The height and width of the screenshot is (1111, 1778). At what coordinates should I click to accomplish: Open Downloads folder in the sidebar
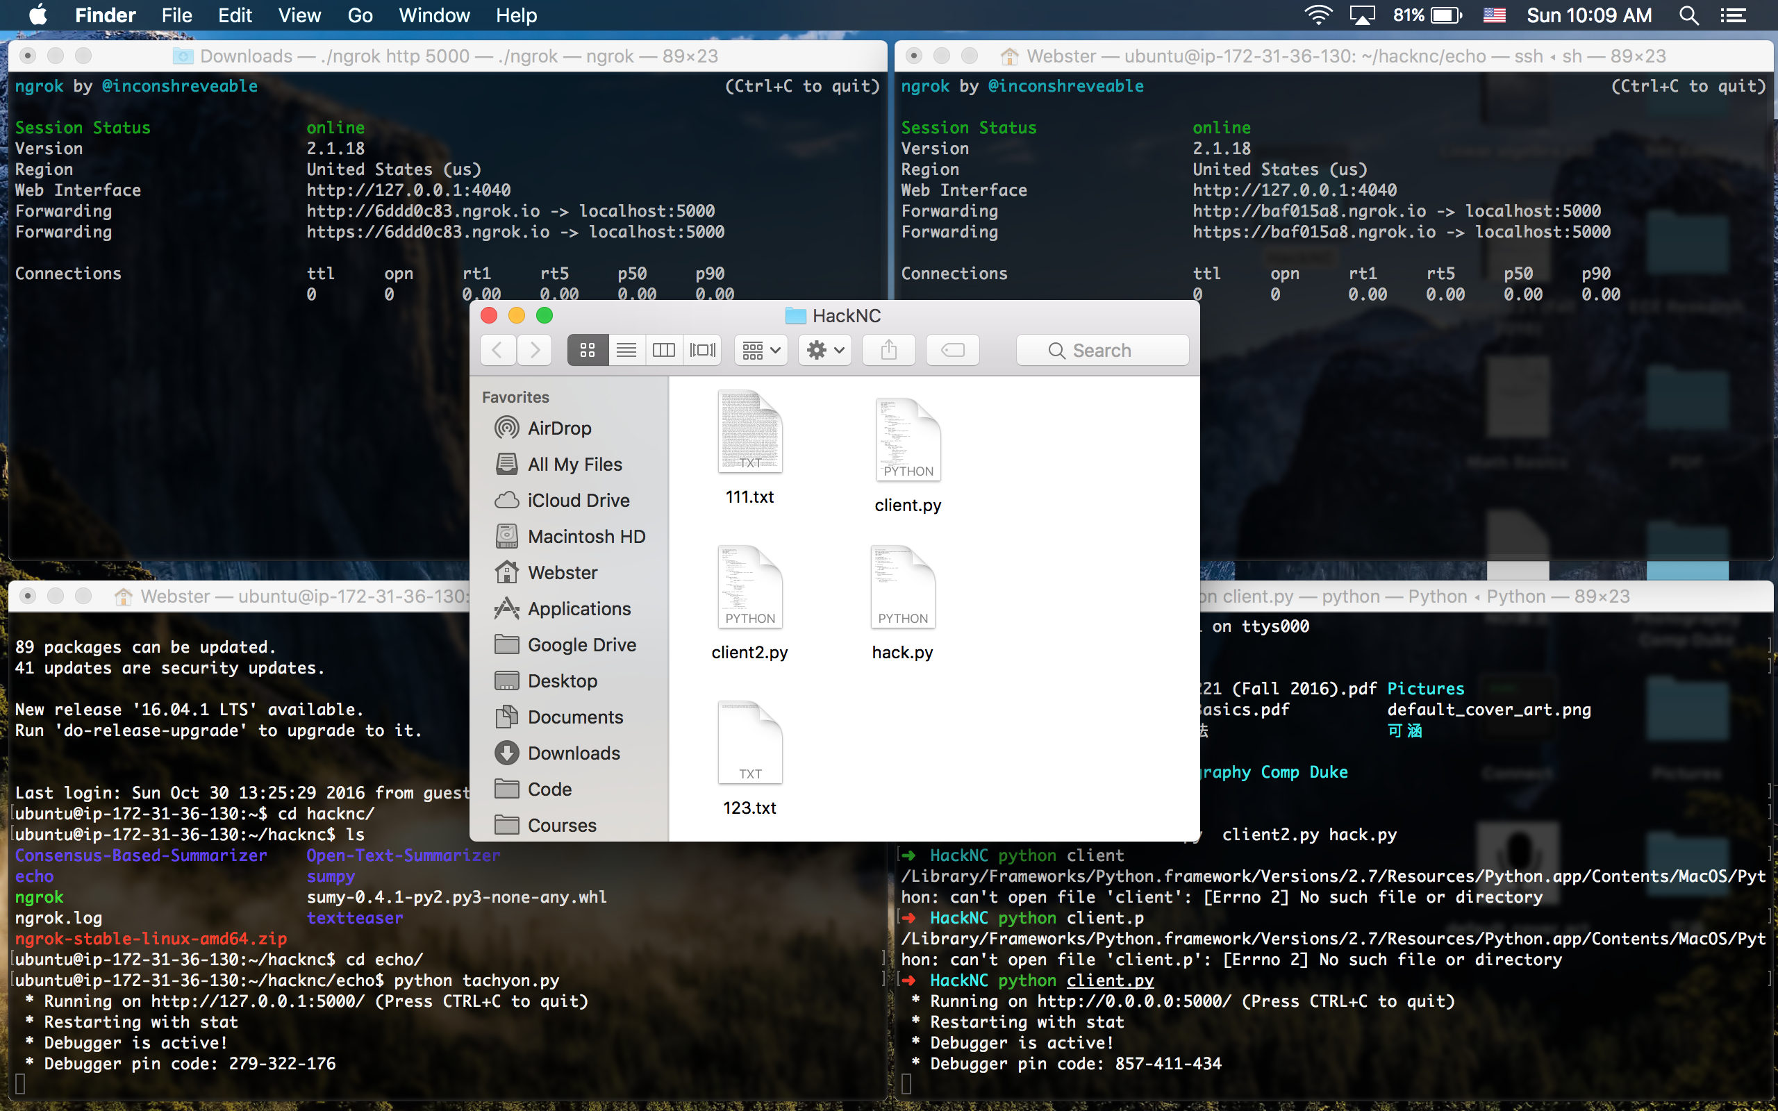574,753
